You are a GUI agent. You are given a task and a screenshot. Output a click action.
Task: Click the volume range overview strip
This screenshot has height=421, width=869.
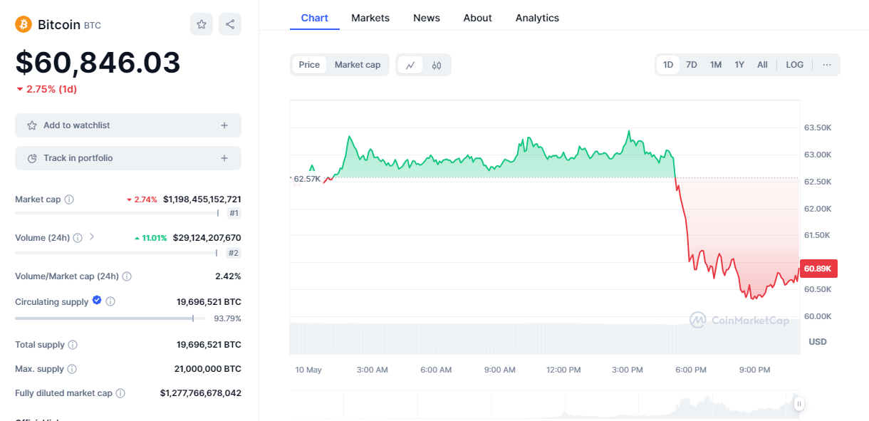(545, 404)
